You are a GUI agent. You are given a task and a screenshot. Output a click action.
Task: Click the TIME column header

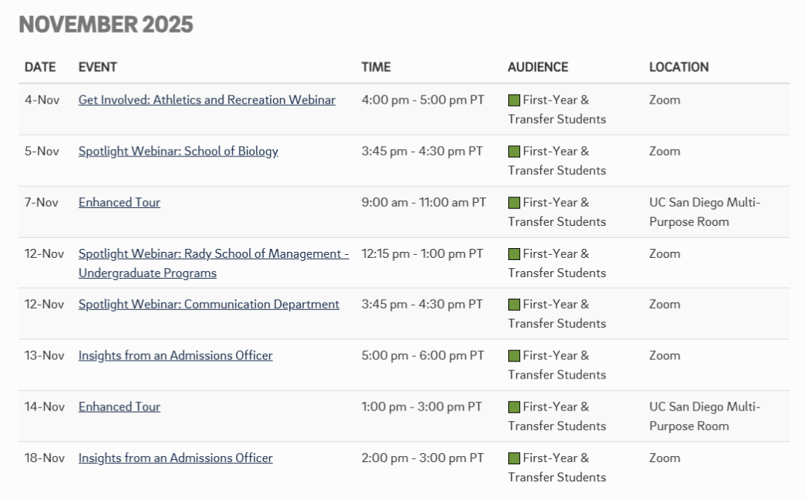[375, 67]
